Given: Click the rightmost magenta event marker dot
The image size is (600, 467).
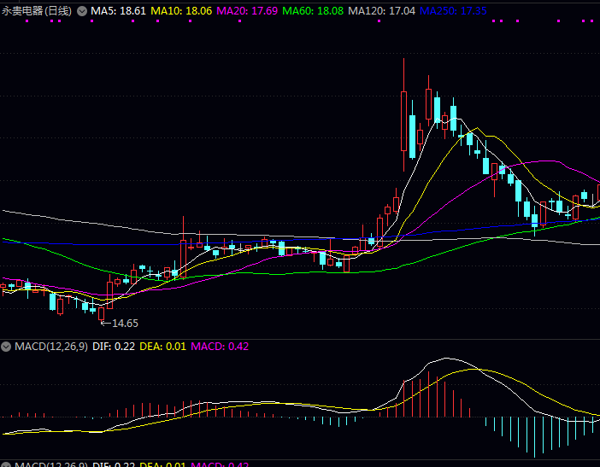Looking at the screenshot, I should pos(592,22).
